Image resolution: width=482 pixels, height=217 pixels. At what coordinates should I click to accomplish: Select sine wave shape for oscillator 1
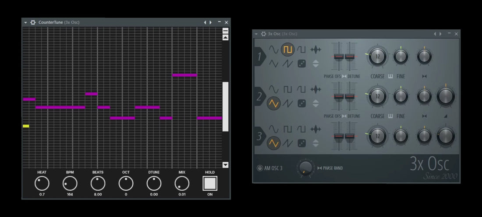point(273,50)
